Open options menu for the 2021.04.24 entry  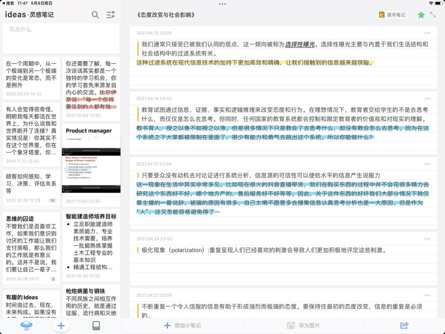[427, 238]
